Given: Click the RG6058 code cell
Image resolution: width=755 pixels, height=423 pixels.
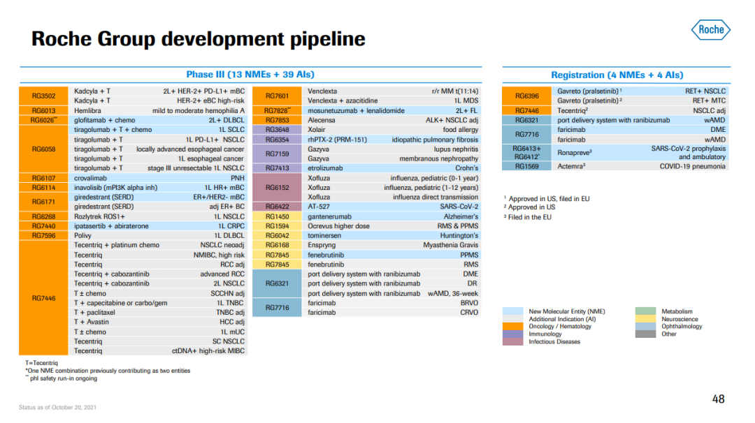Looking at the screenshot, I should click(x=43, y=149).
